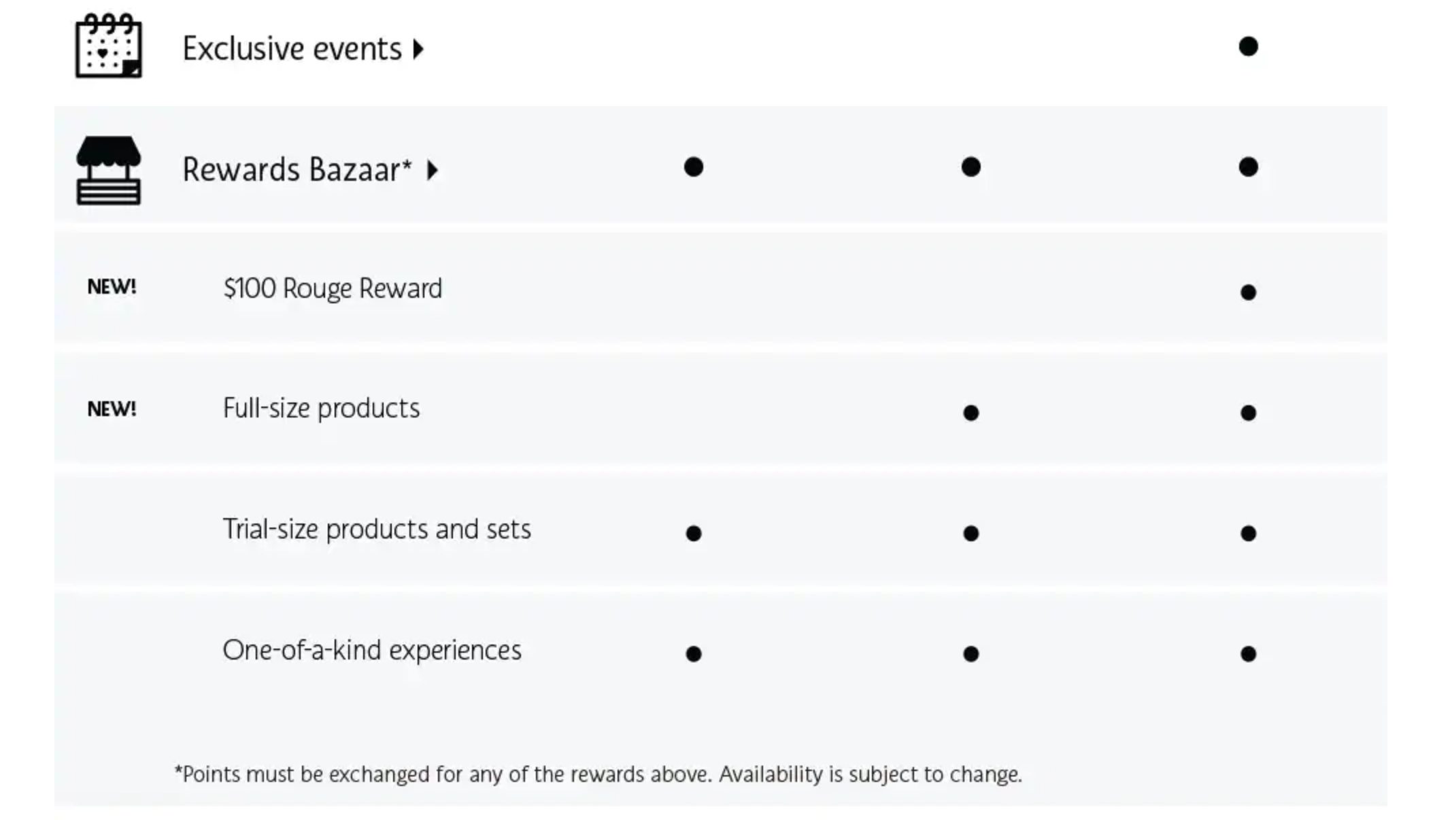Select the Trial-size products and sets label
Screen dimensions: 1450x820
pos(377,529)
